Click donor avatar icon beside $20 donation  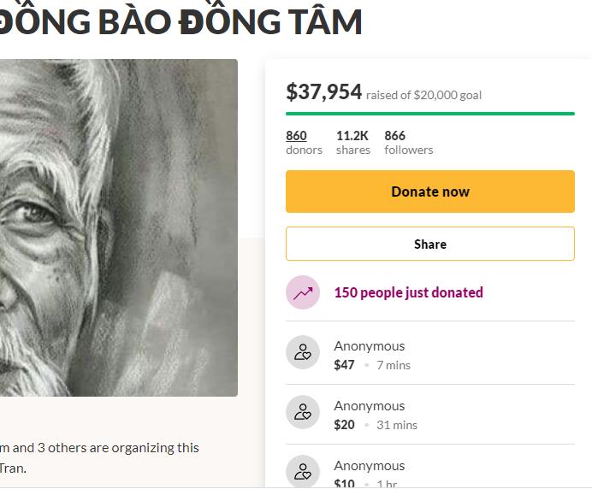(303, 412)
